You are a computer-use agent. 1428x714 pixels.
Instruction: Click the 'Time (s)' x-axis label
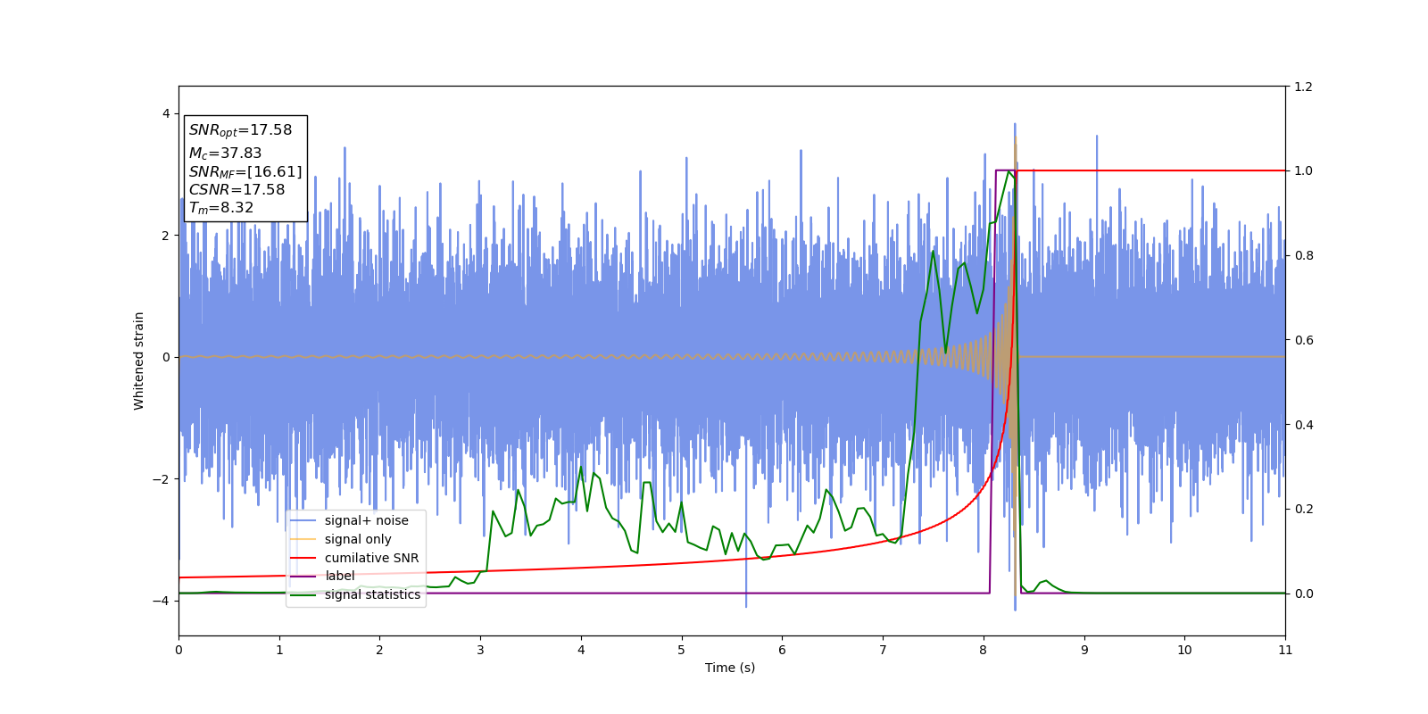pos(730,668)
